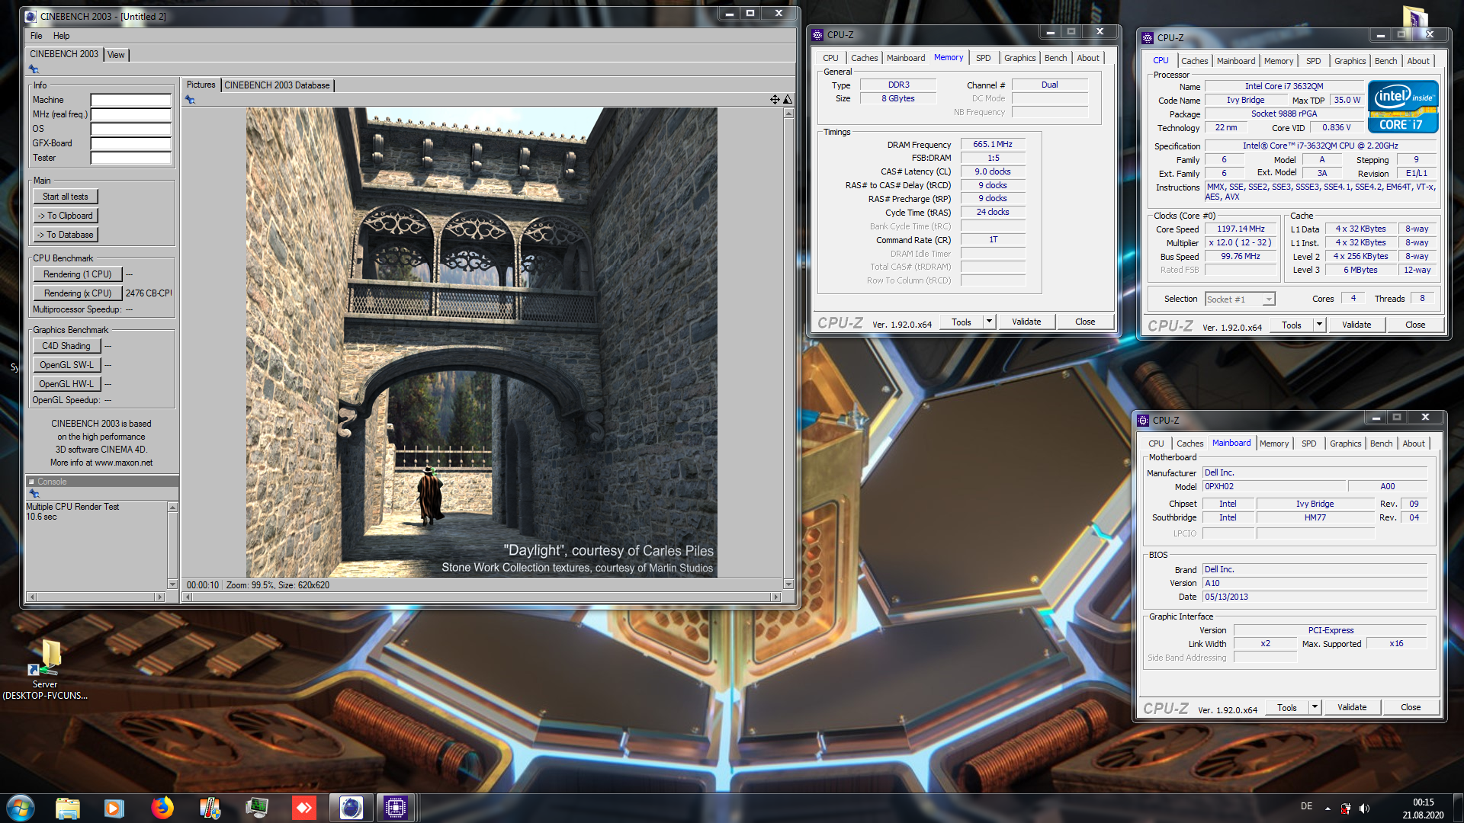This screenshot has height=823, width=1464.
Task: Open the green monitor app in the taskbar
Action: [257, 808]
